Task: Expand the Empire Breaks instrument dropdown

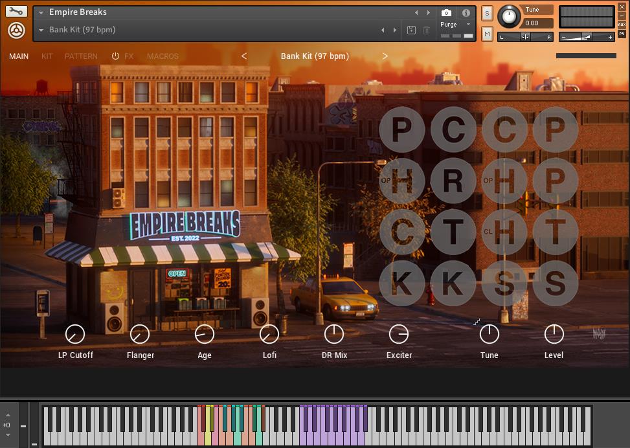Action: (x=41, y=13)
